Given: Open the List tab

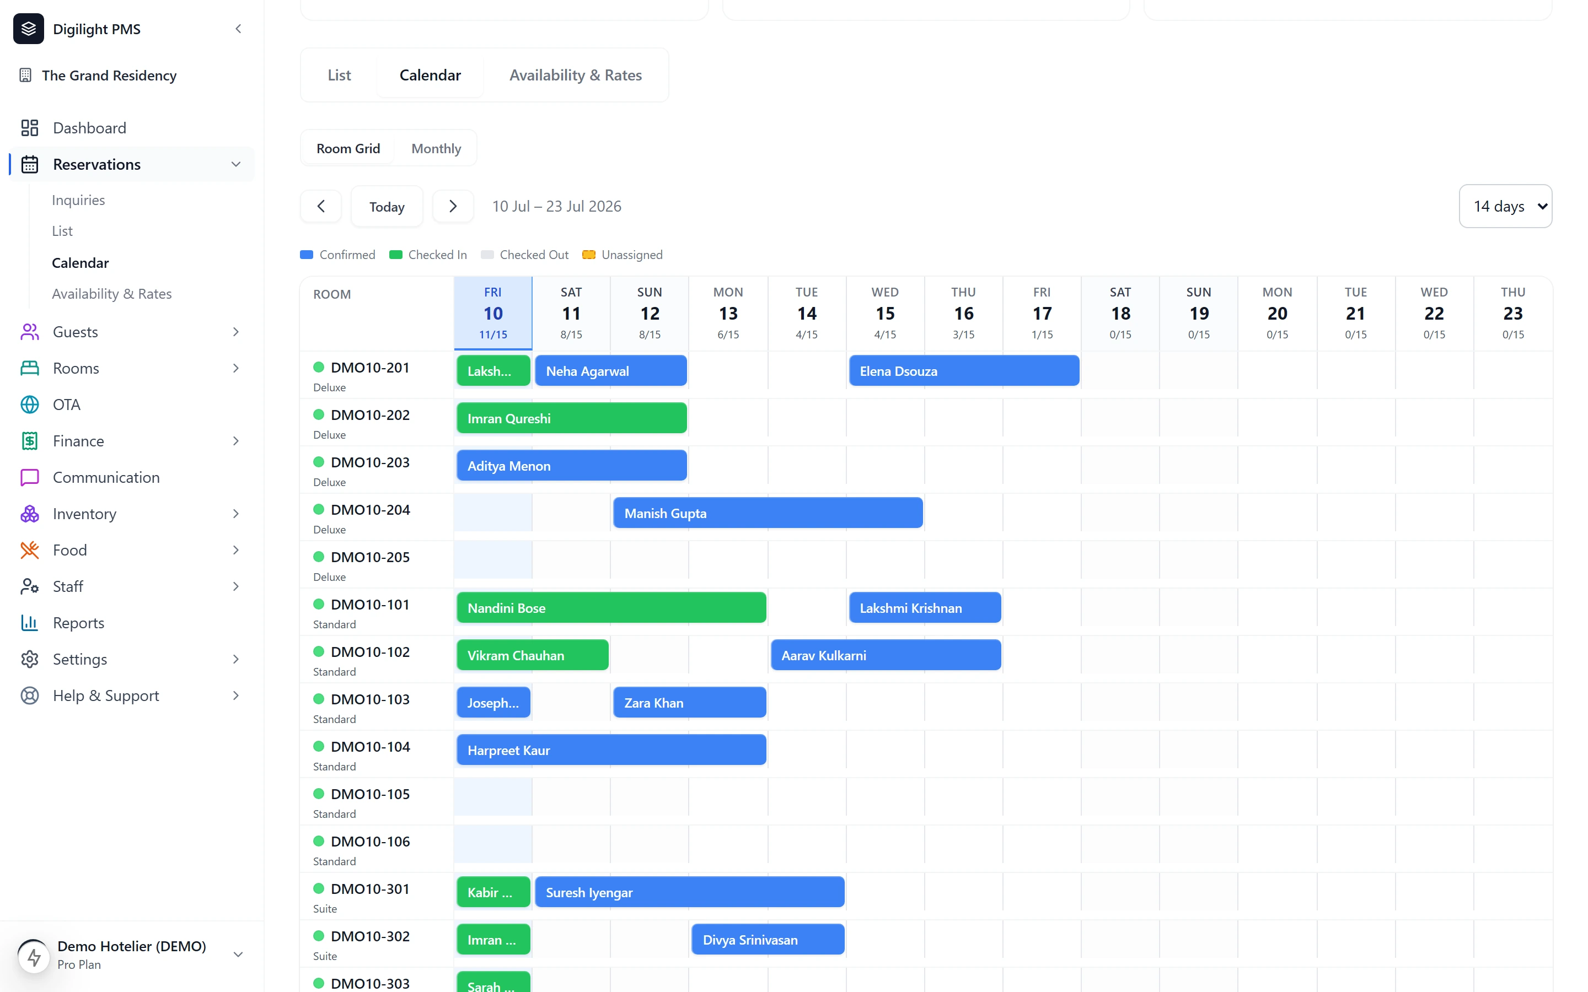Looking at the screenshot, I should click(339, 76).
